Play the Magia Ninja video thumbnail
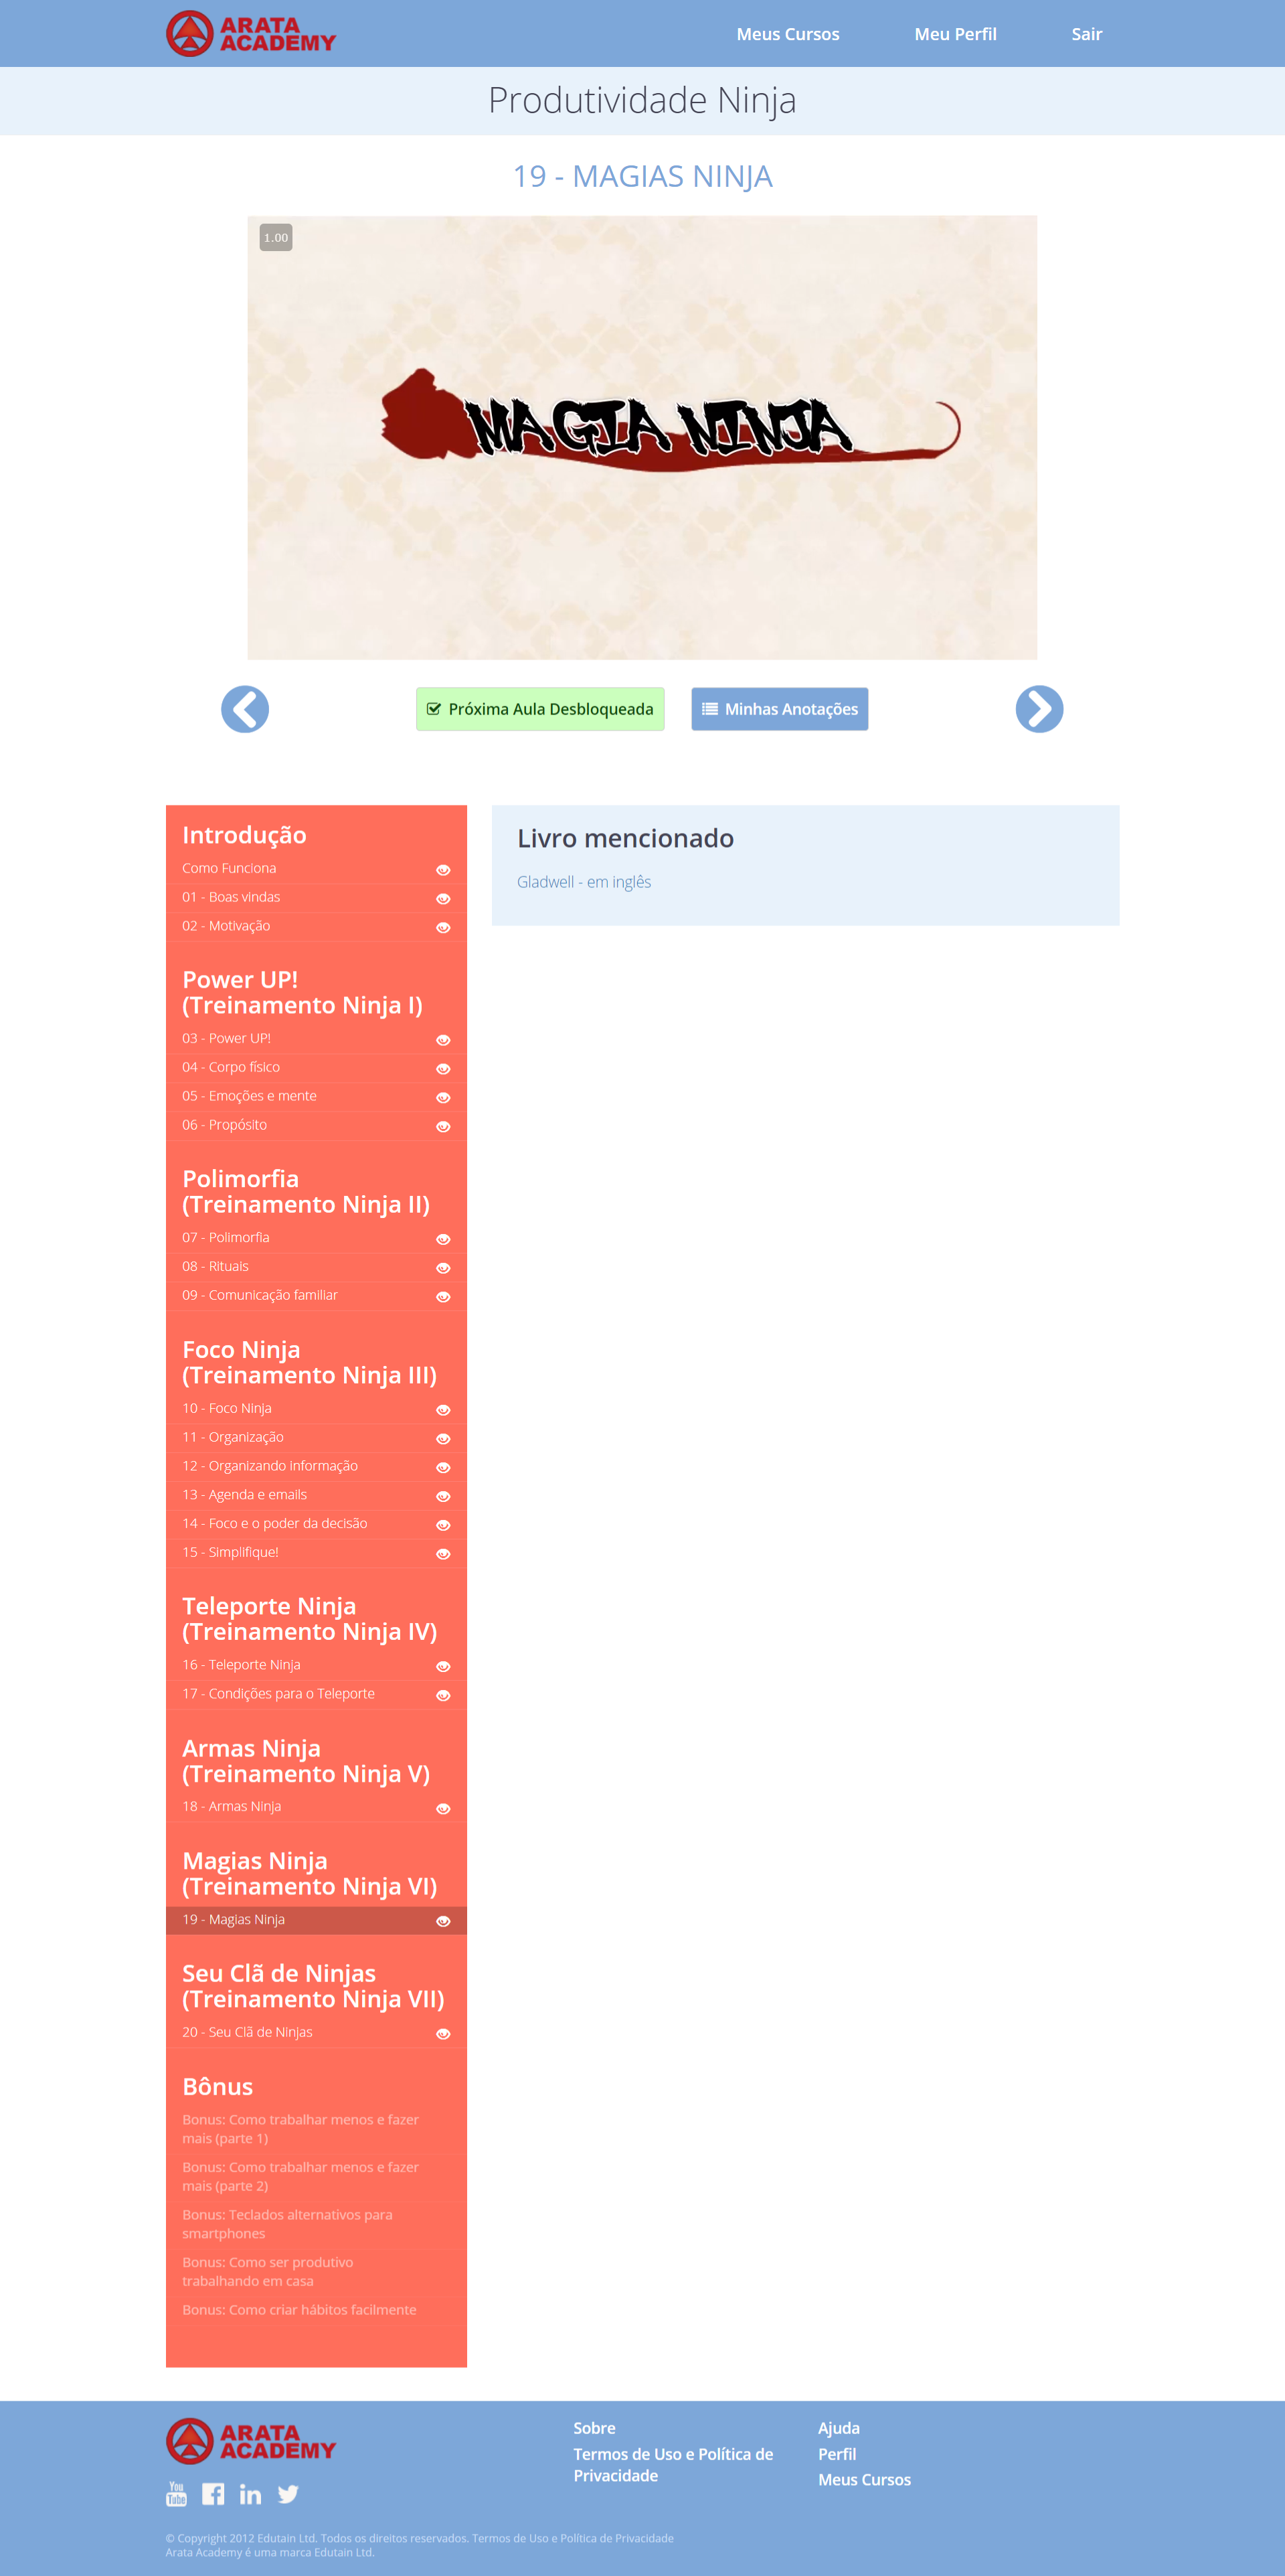Screen dimensions: 1285x2576 pos(642,438)
